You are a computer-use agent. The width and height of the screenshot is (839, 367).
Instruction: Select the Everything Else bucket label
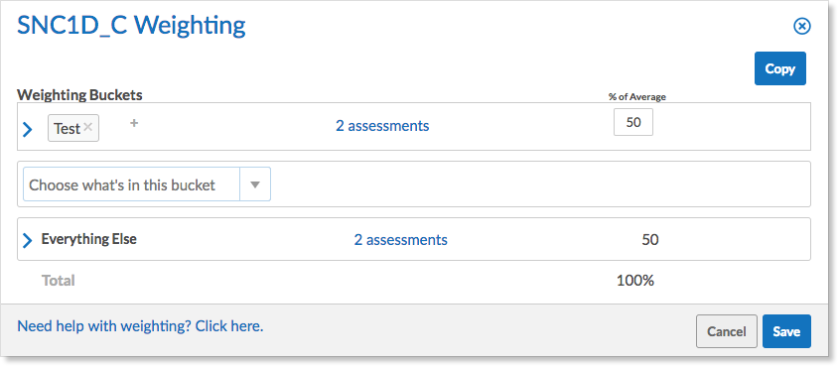pyautogui.click(x=88, y=239)
